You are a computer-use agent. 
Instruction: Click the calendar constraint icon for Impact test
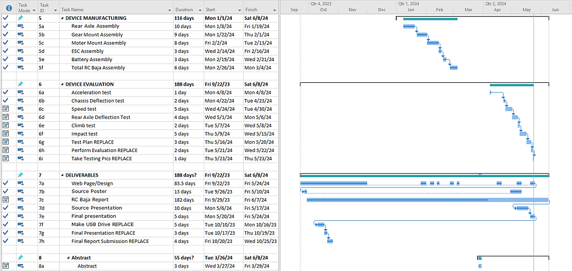tap(5, 133)
